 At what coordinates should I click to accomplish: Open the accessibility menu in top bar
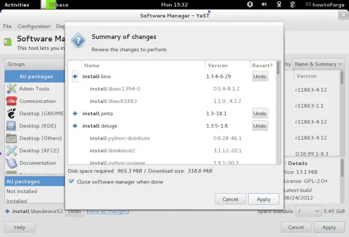tap(250, 4)
